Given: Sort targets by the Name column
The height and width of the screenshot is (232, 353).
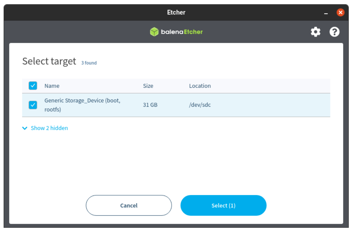Looking at the screenshot, I should click(x=52, y=86).
